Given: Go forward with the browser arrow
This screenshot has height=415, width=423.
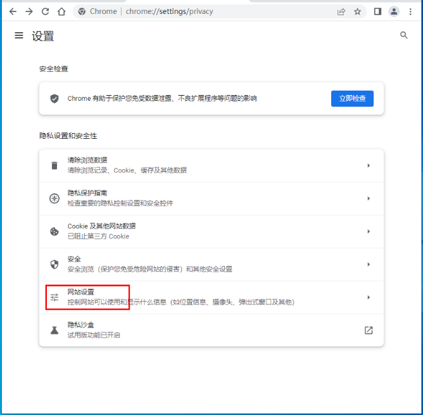Looking at the screenshot, I should [x=29, y=11].
